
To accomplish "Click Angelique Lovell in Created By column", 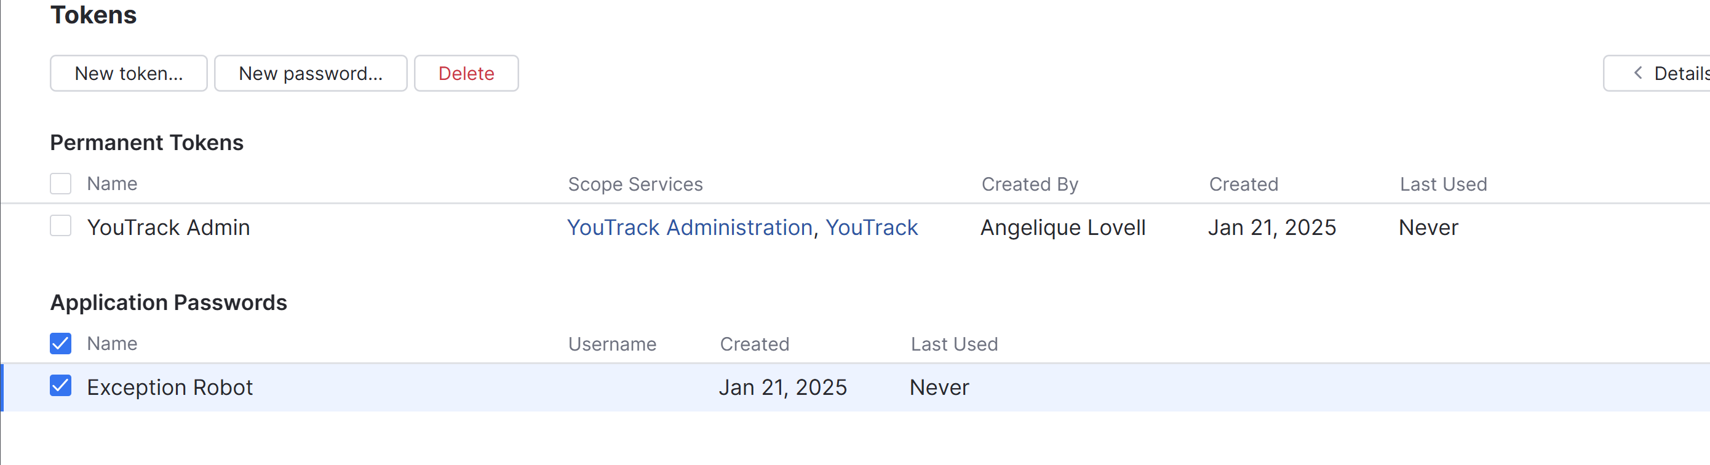I will 1062,228.
